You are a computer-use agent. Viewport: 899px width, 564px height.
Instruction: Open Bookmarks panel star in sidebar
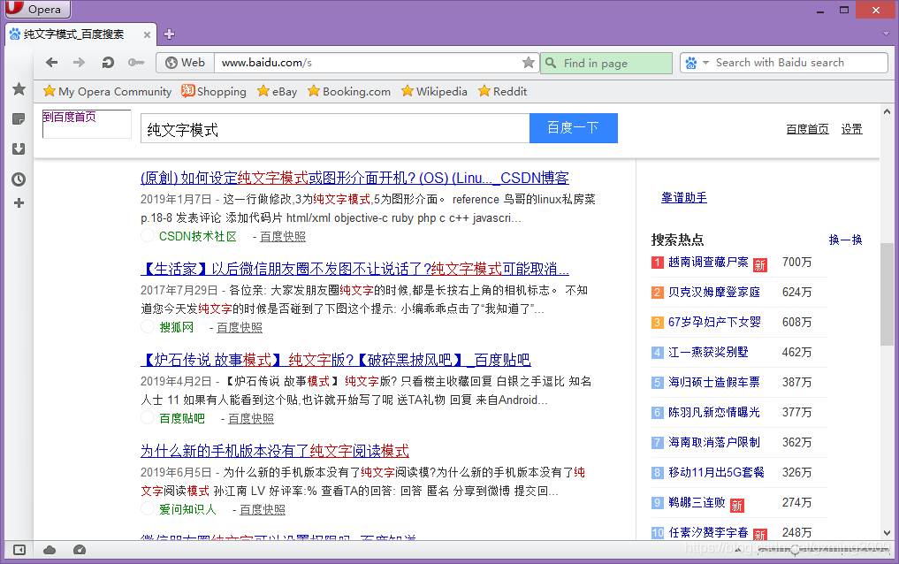tap(19, 88)
